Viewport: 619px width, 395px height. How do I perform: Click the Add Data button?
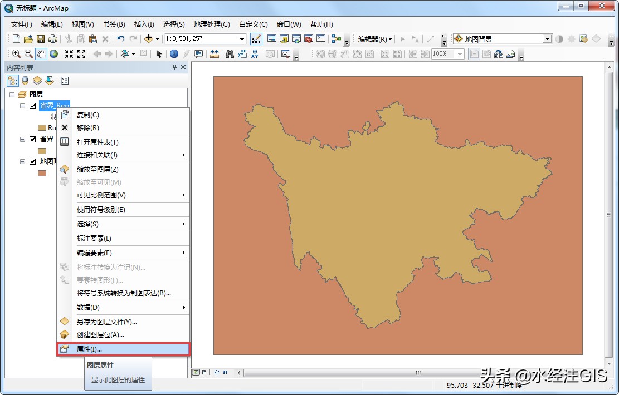[x=148, y=38]
